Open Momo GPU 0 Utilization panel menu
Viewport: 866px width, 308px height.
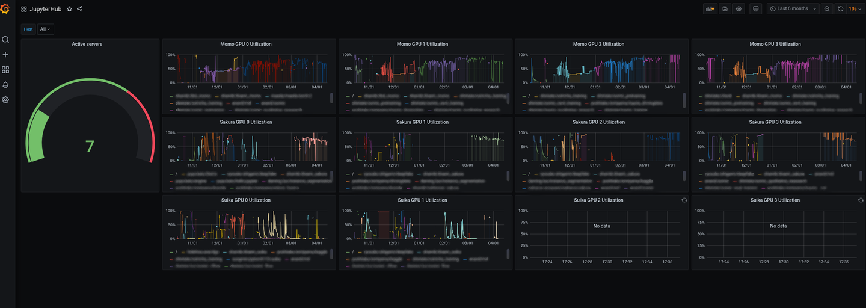coord(245,44)
